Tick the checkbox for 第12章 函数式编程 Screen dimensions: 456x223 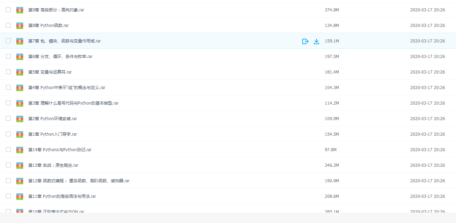(x=8, y=181)
